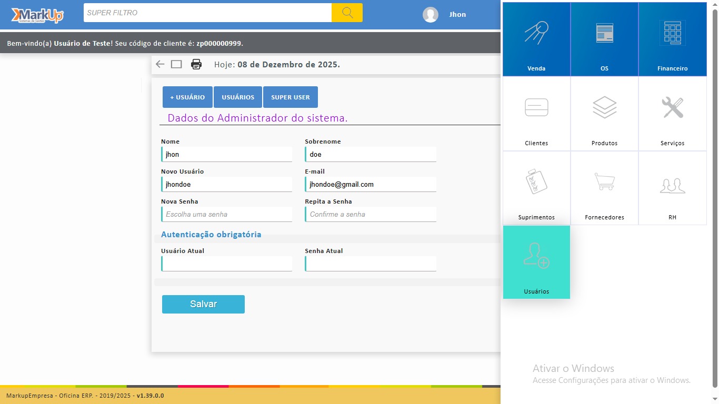Open the Produtos layers tile
The height and width of the screenshot is (404, 719).
(604, 114)
